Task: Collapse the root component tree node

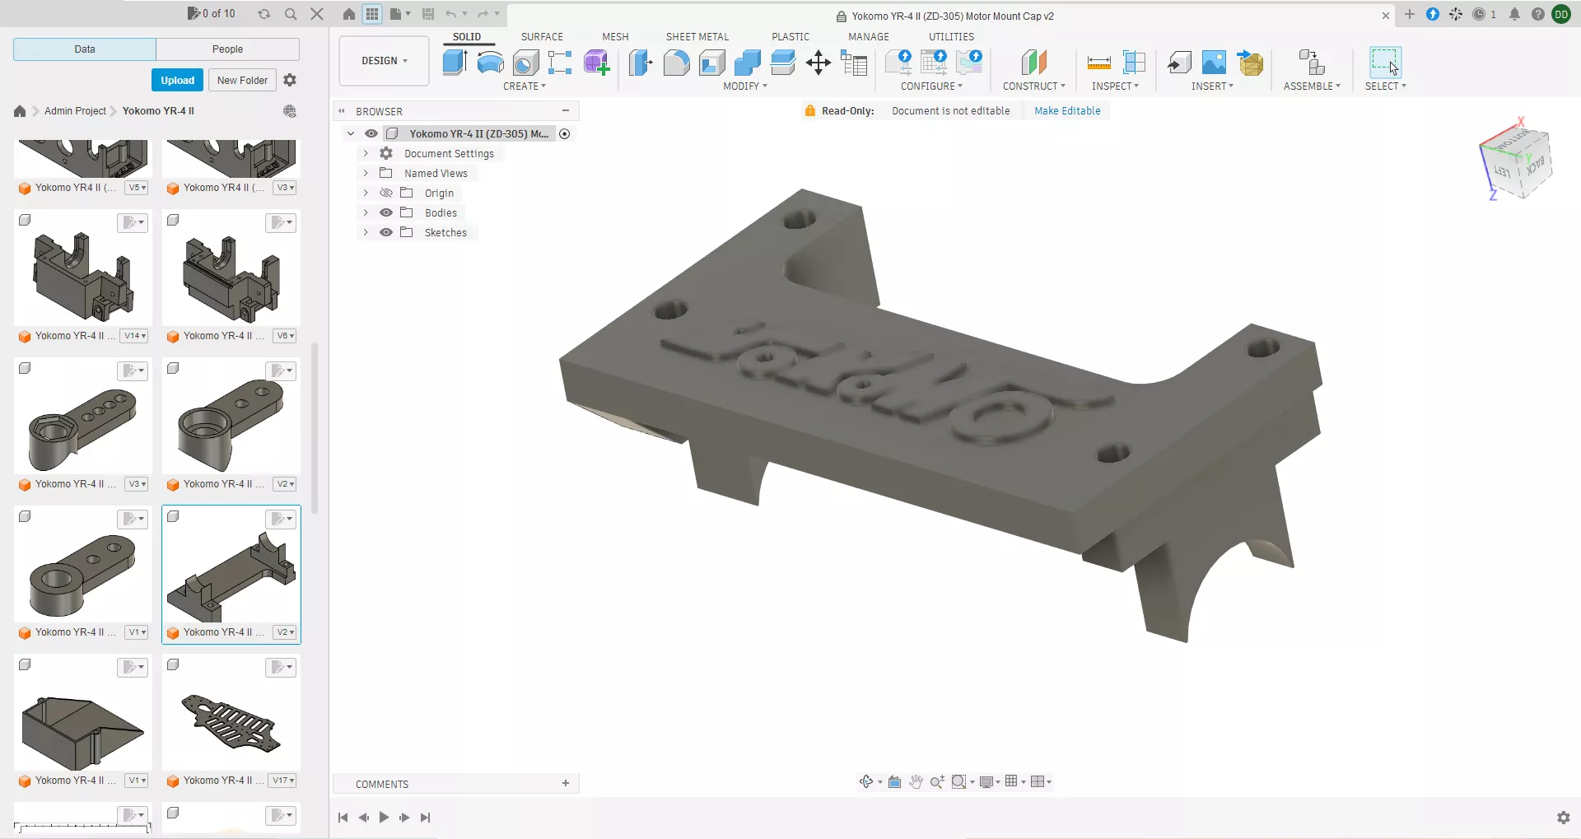Action: click(351, 133)
